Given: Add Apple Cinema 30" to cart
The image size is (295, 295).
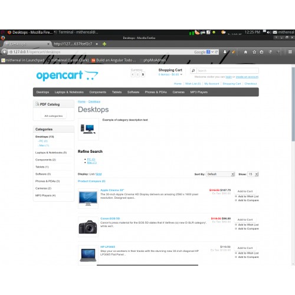Looking at the screenshot, I should [x=245, y=191].
